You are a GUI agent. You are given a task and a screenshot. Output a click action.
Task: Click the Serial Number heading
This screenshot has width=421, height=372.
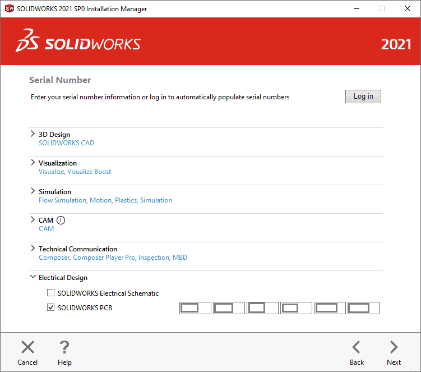coord(60,80)
